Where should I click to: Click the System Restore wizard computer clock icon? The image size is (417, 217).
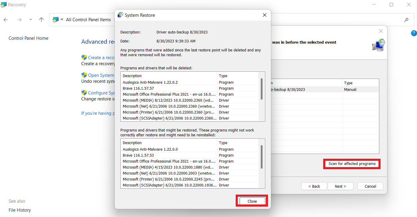[x=378, y=45]
